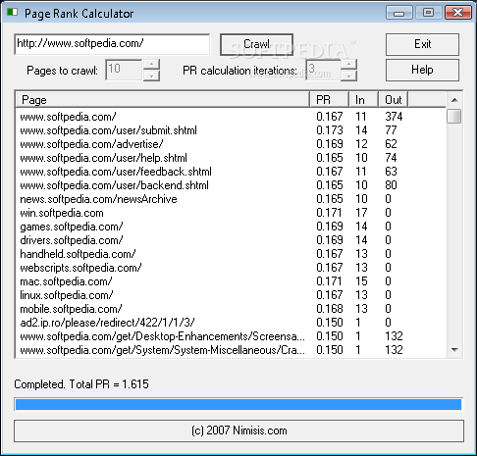Image resolution: width=477 pixels, height=456 pixels.
Task: Click the Pages to crawl label
Action: coord(62,71)
